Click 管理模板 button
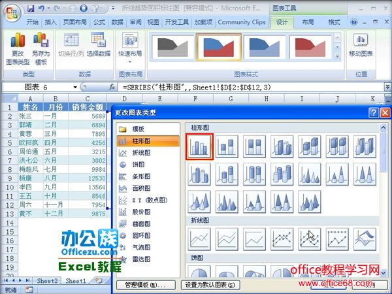Screen dimensions: 392x294 (146, 285)
